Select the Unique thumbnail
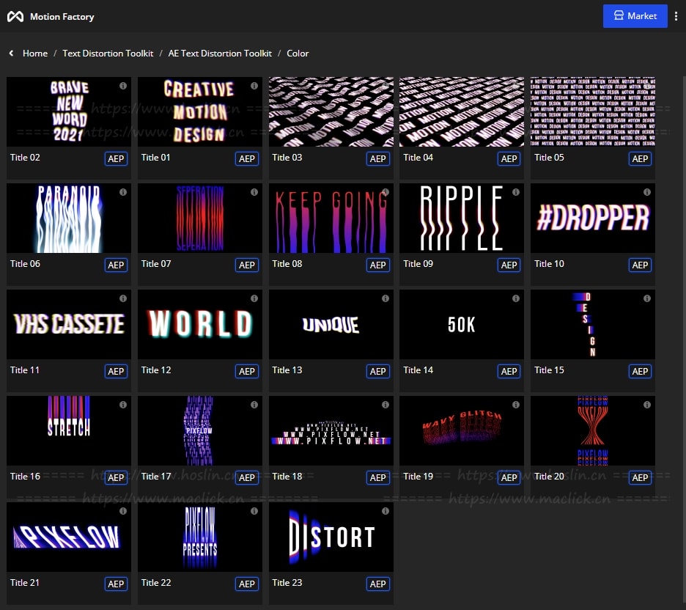The image size is (686, 610). pyautogui.click(x=331, y=324)
